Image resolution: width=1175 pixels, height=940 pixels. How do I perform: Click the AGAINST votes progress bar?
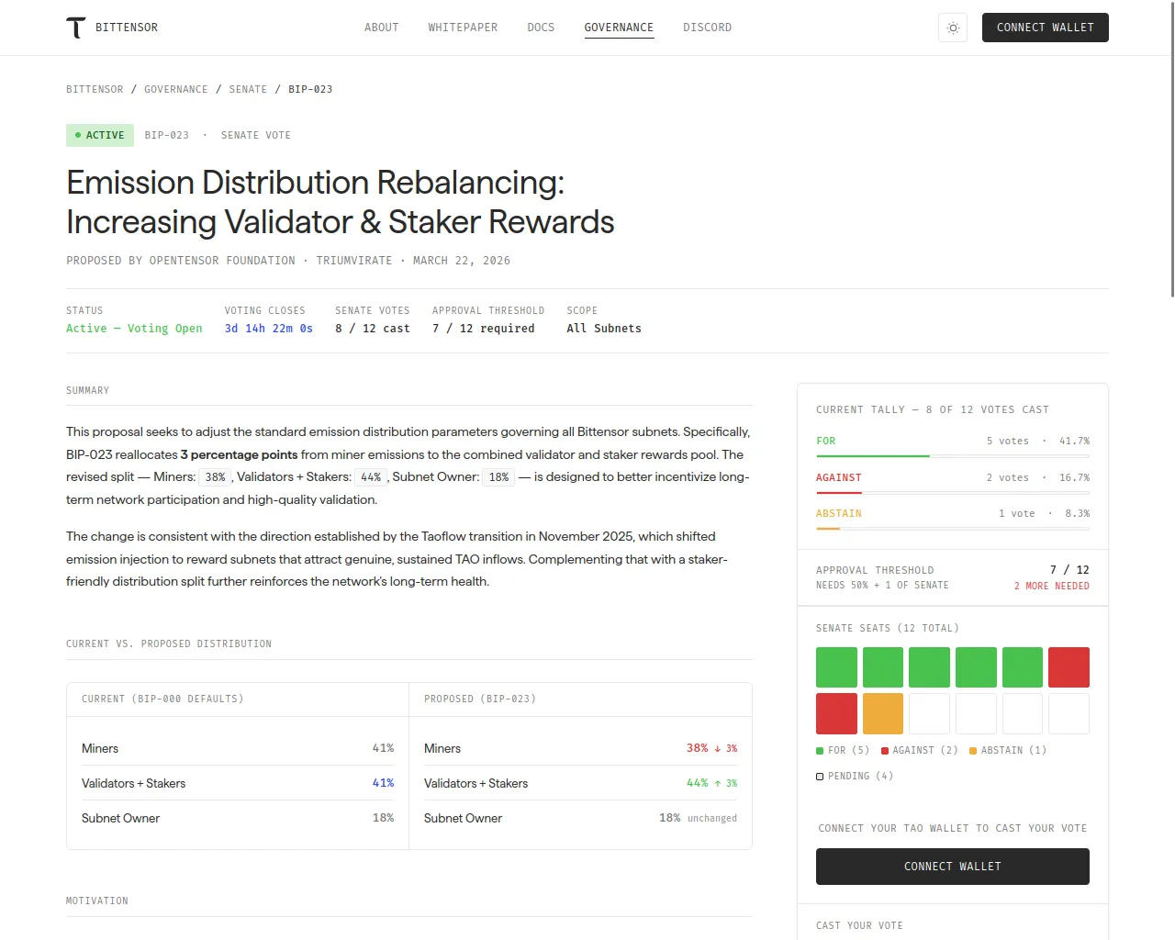(x=952, y=492)
